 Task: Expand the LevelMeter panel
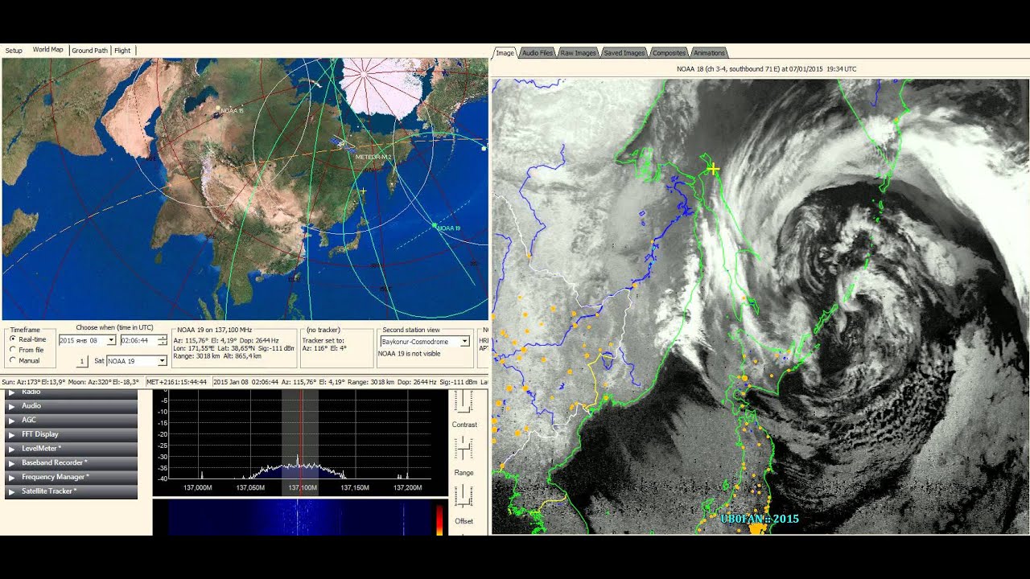tap(71, 448)
